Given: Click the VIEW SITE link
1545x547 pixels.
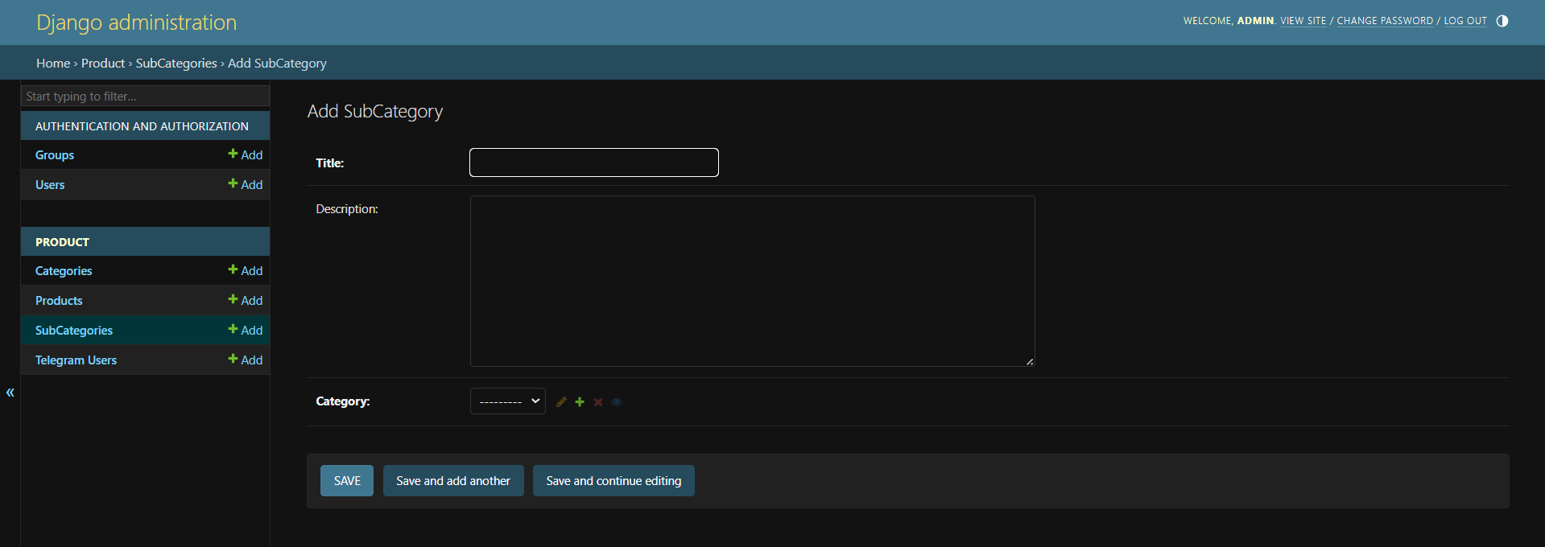Looking at the screenshot, I should (1303, 21).
